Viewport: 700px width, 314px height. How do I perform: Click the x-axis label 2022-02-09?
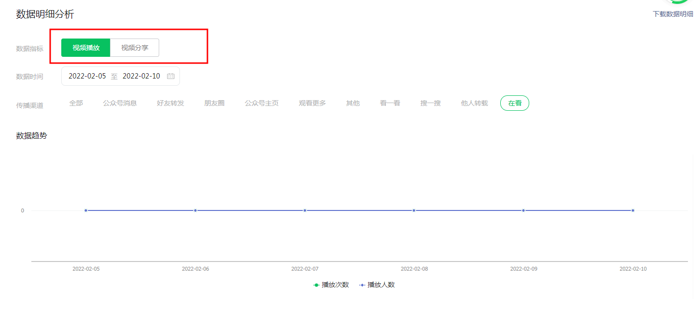pyautogui.click(x=523, y=269)
